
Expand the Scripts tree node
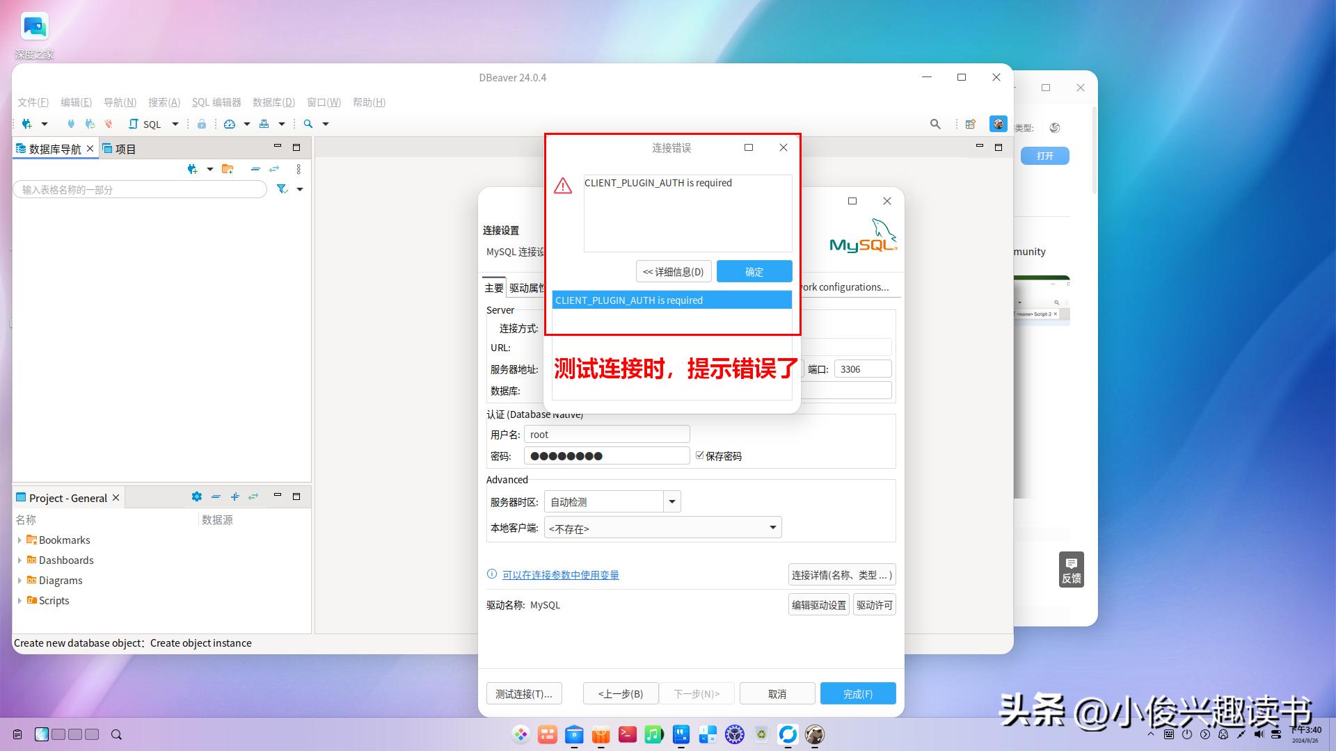[x=19, y=600]
